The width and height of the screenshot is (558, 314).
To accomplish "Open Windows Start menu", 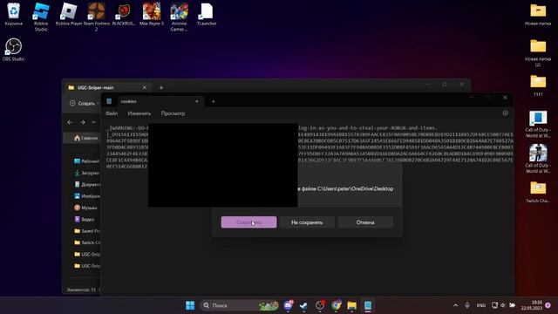I will [190, 305].
